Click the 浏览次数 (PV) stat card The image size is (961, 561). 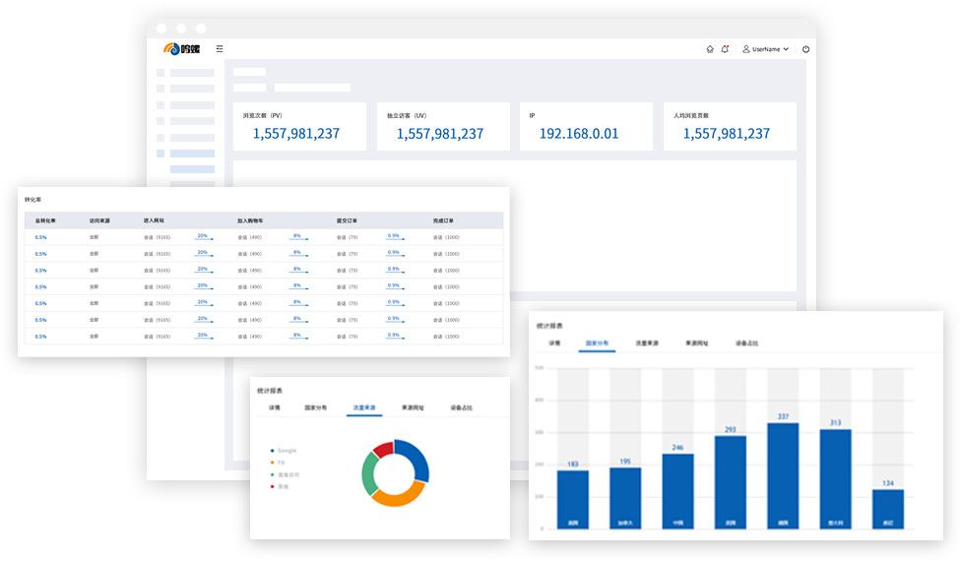(299, 127)
